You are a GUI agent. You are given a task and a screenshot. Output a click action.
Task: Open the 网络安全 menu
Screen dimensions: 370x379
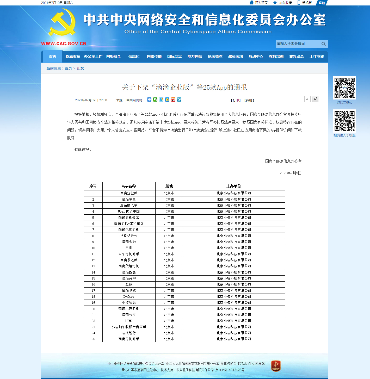(x=114, y=56)
